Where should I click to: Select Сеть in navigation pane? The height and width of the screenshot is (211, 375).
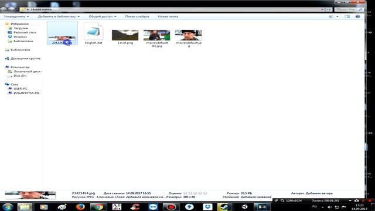tap(14, 84)
